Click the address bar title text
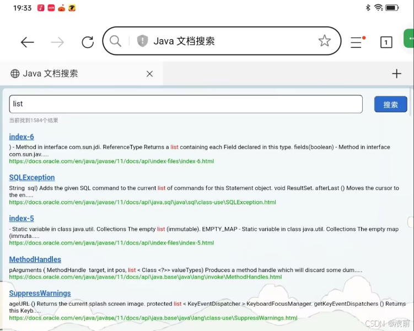This screenshot has height=331, width=414. (184, 41)
